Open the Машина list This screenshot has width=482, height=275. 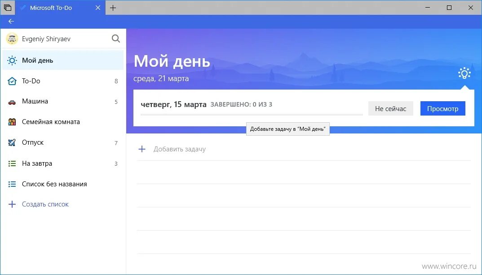(63, 102)
